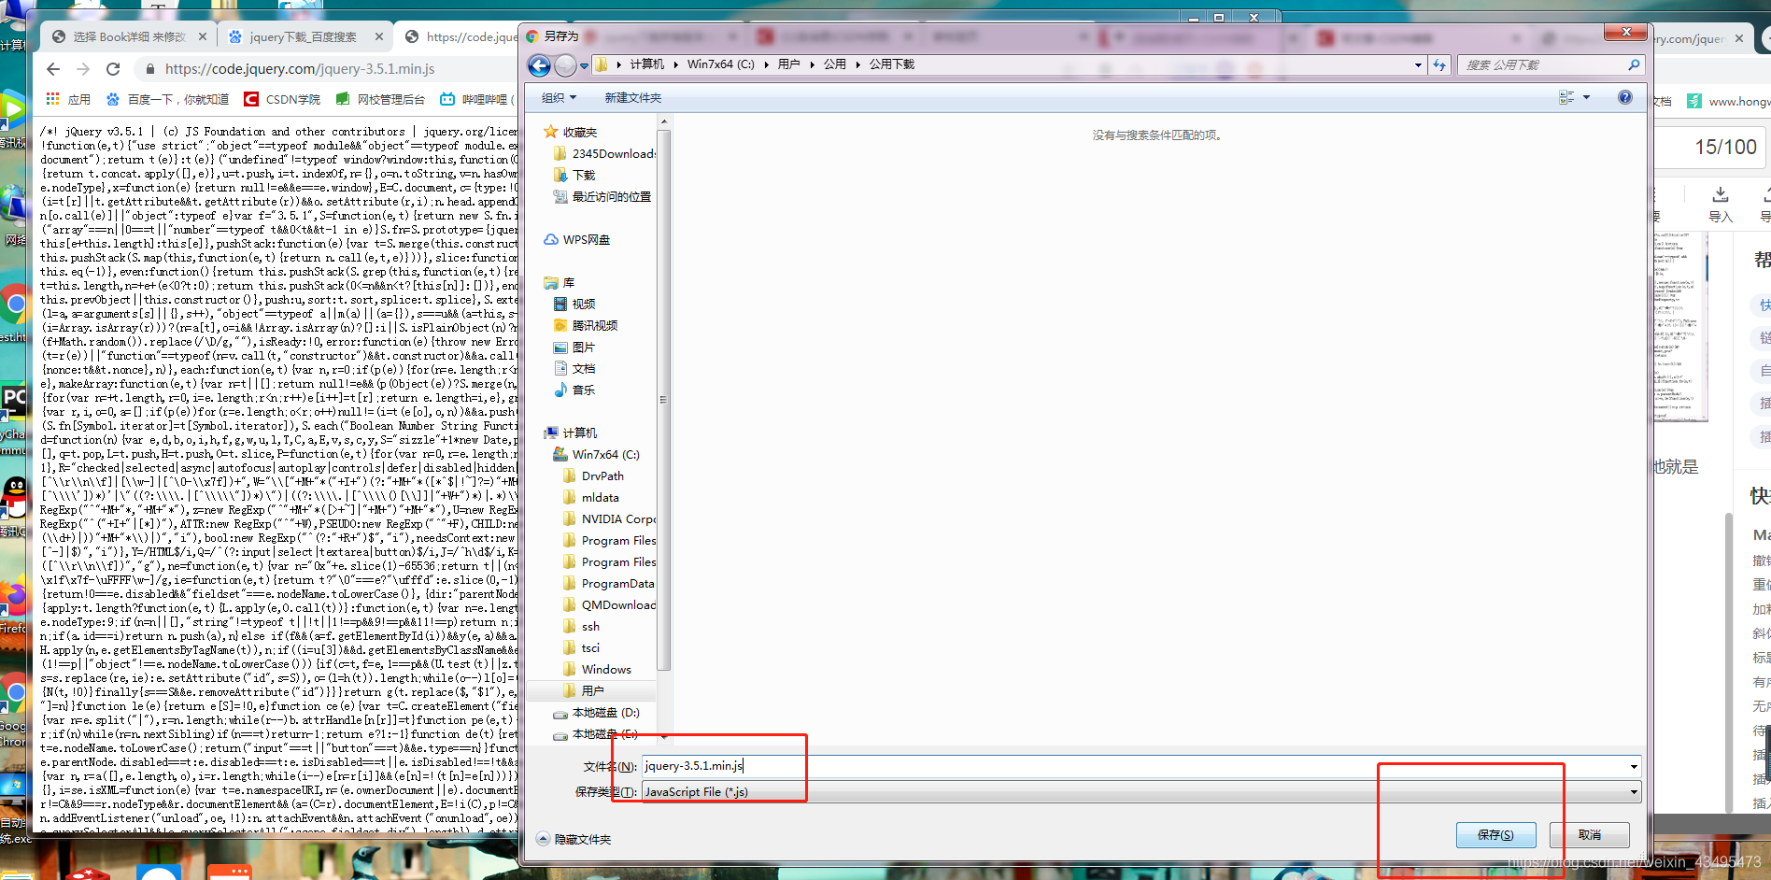Open the 音乐 library

[583, 390]
